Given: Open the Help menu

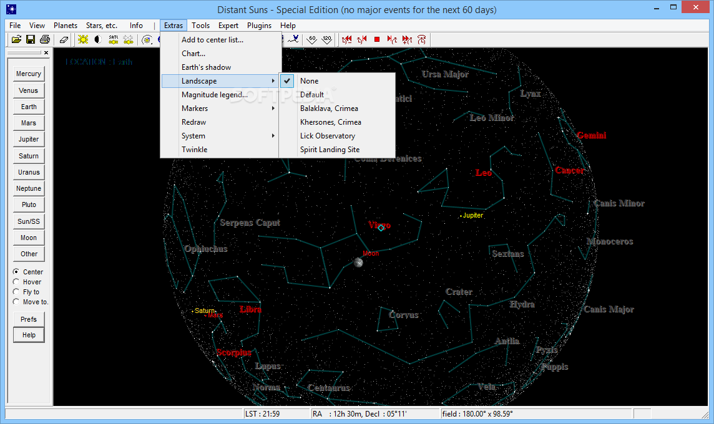Looking at the screenshot, I should pyautogui.click(x=288, y=26).
